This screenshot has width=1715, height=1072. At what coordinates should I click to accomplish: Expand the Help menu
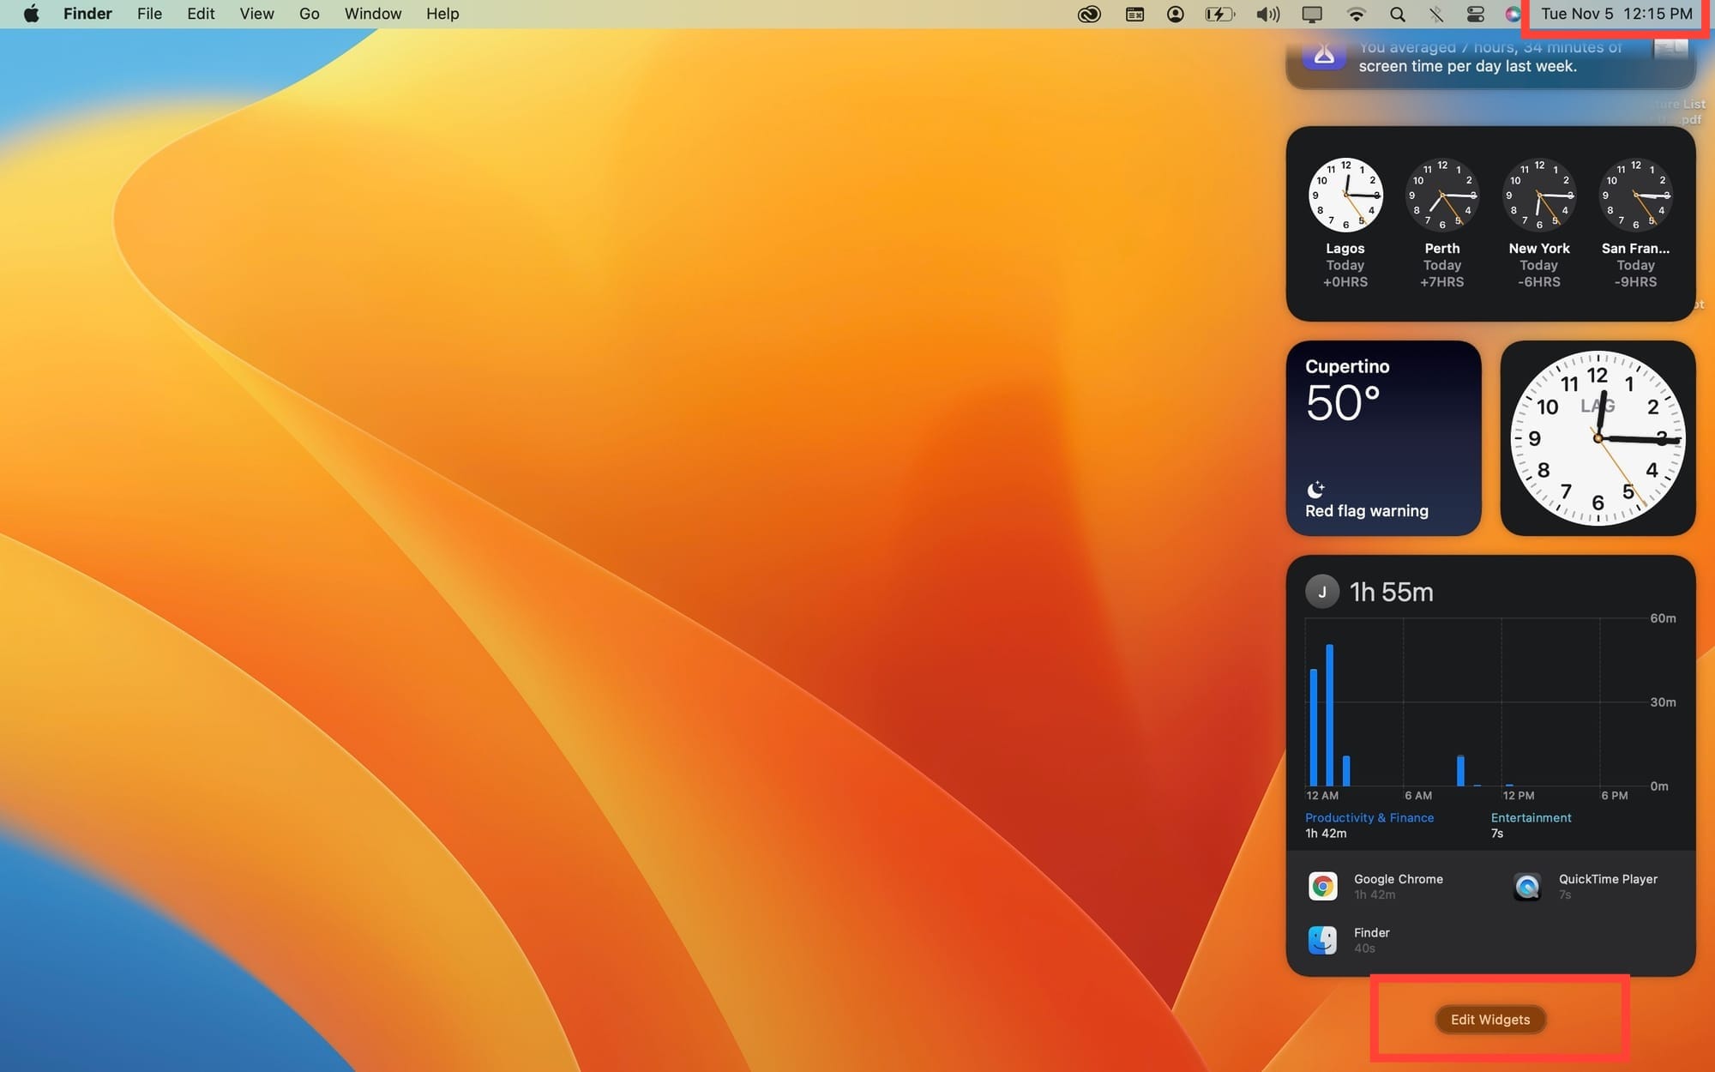pyautogui.click(x=442, y=14)
